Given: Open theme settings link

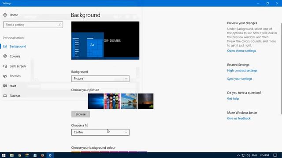Looking at the screenshot, I should click(x=241, y=51).
